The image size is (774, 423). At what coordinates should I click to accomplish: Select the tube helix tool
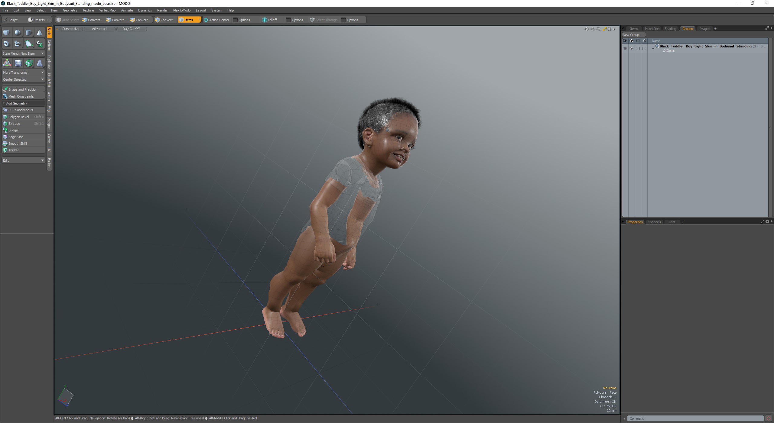tap(18, 44)
